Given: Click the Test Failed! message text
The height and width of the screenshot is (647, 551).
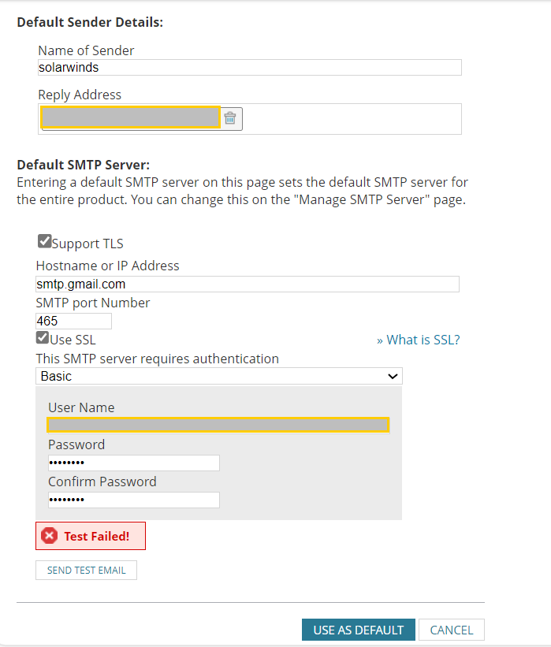Looking at the screenshot, I should 97,536.
